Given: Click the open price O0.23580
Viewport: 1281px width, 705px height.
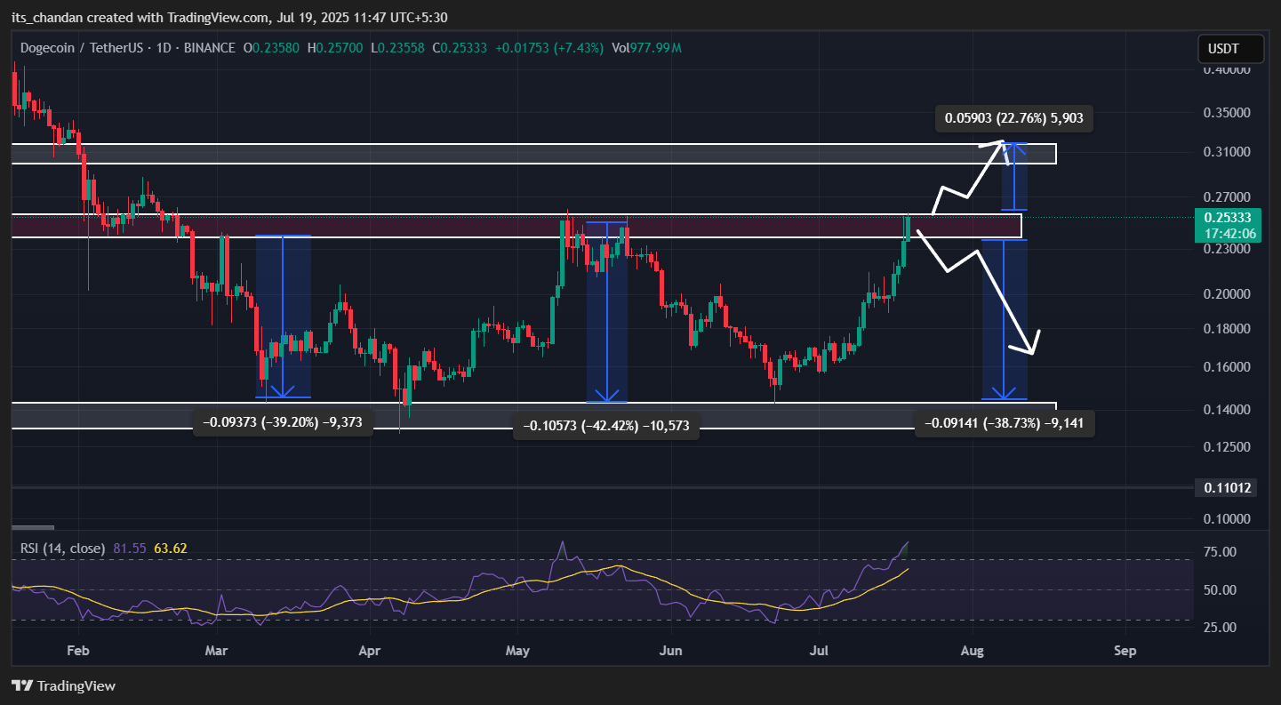Looking at the screenshot, I should [272, 48].
